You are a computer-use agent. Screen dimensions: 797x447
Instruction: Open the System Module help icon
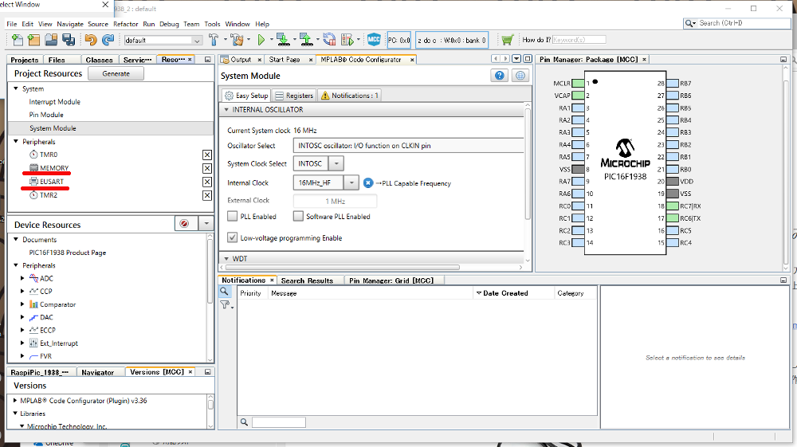pyautogui.click(x=500, y=76)
